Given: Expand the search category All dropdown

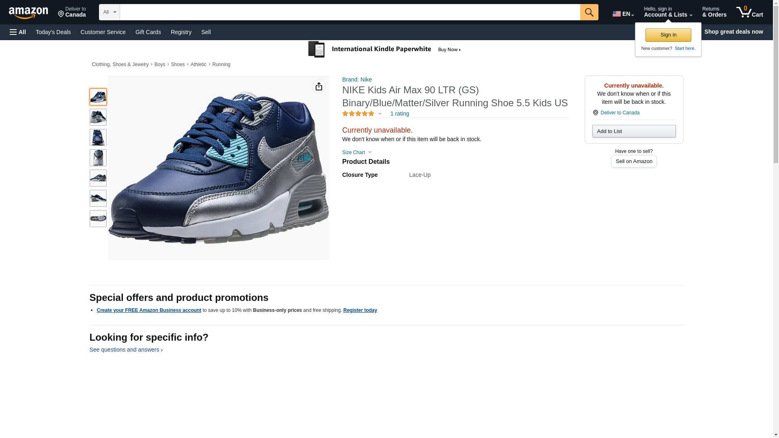Looking at the screenshot, I should (x=109, y=12).
